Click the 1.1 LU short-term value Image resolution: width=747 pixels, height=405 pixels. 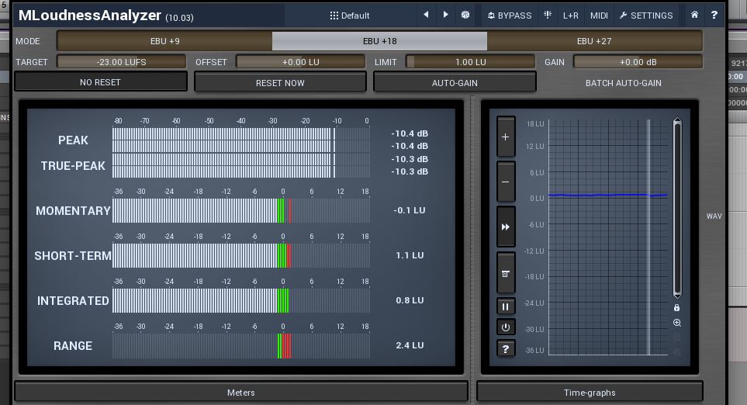[x=410, y=255]
